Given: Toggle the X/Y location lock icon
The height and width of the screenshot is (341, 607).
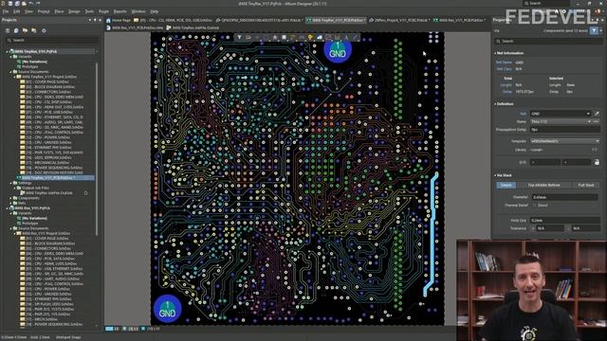Looking at the screenshot, I should (597, 162).
